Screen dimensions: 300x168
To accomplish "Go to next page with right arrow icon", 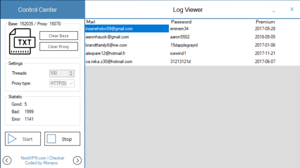I will point(77,160).
